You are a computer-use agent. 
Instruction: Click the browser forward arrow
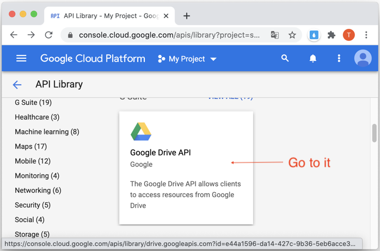click(31, 35)
